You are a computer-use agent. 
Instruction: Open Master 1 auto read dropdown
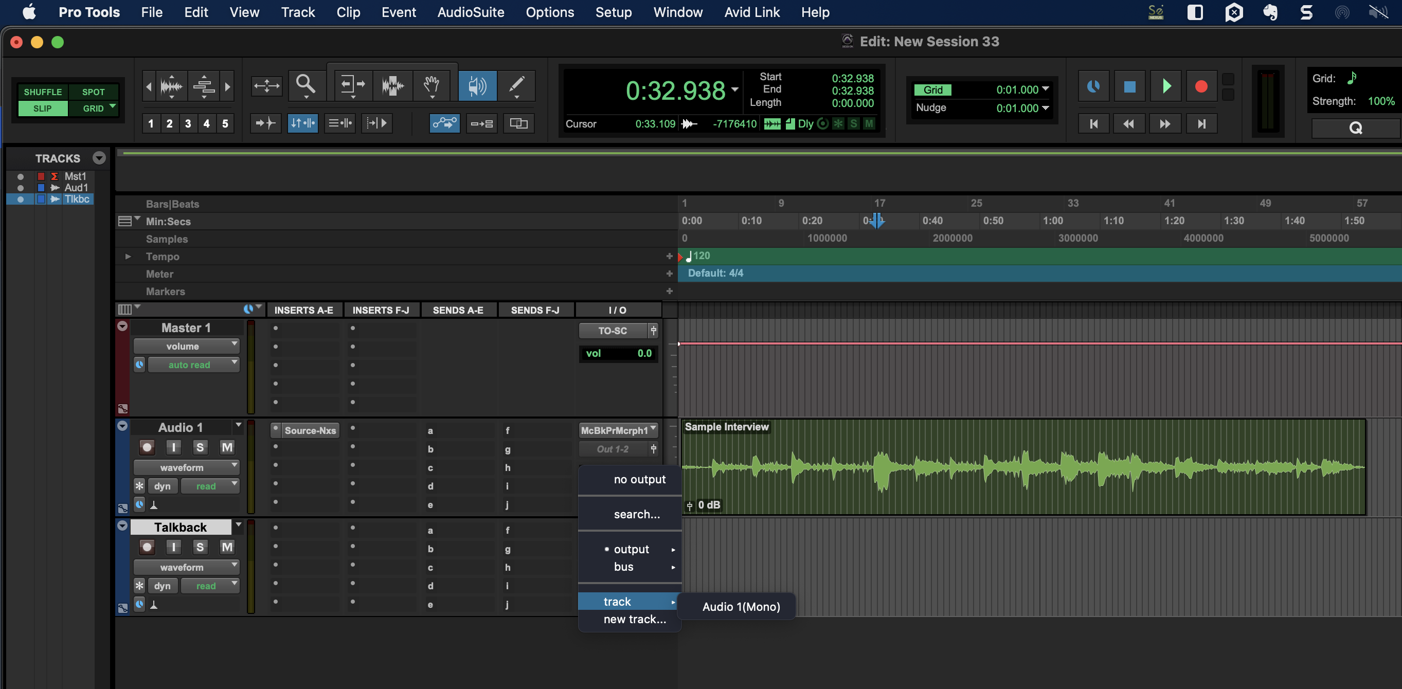(194, 365)
